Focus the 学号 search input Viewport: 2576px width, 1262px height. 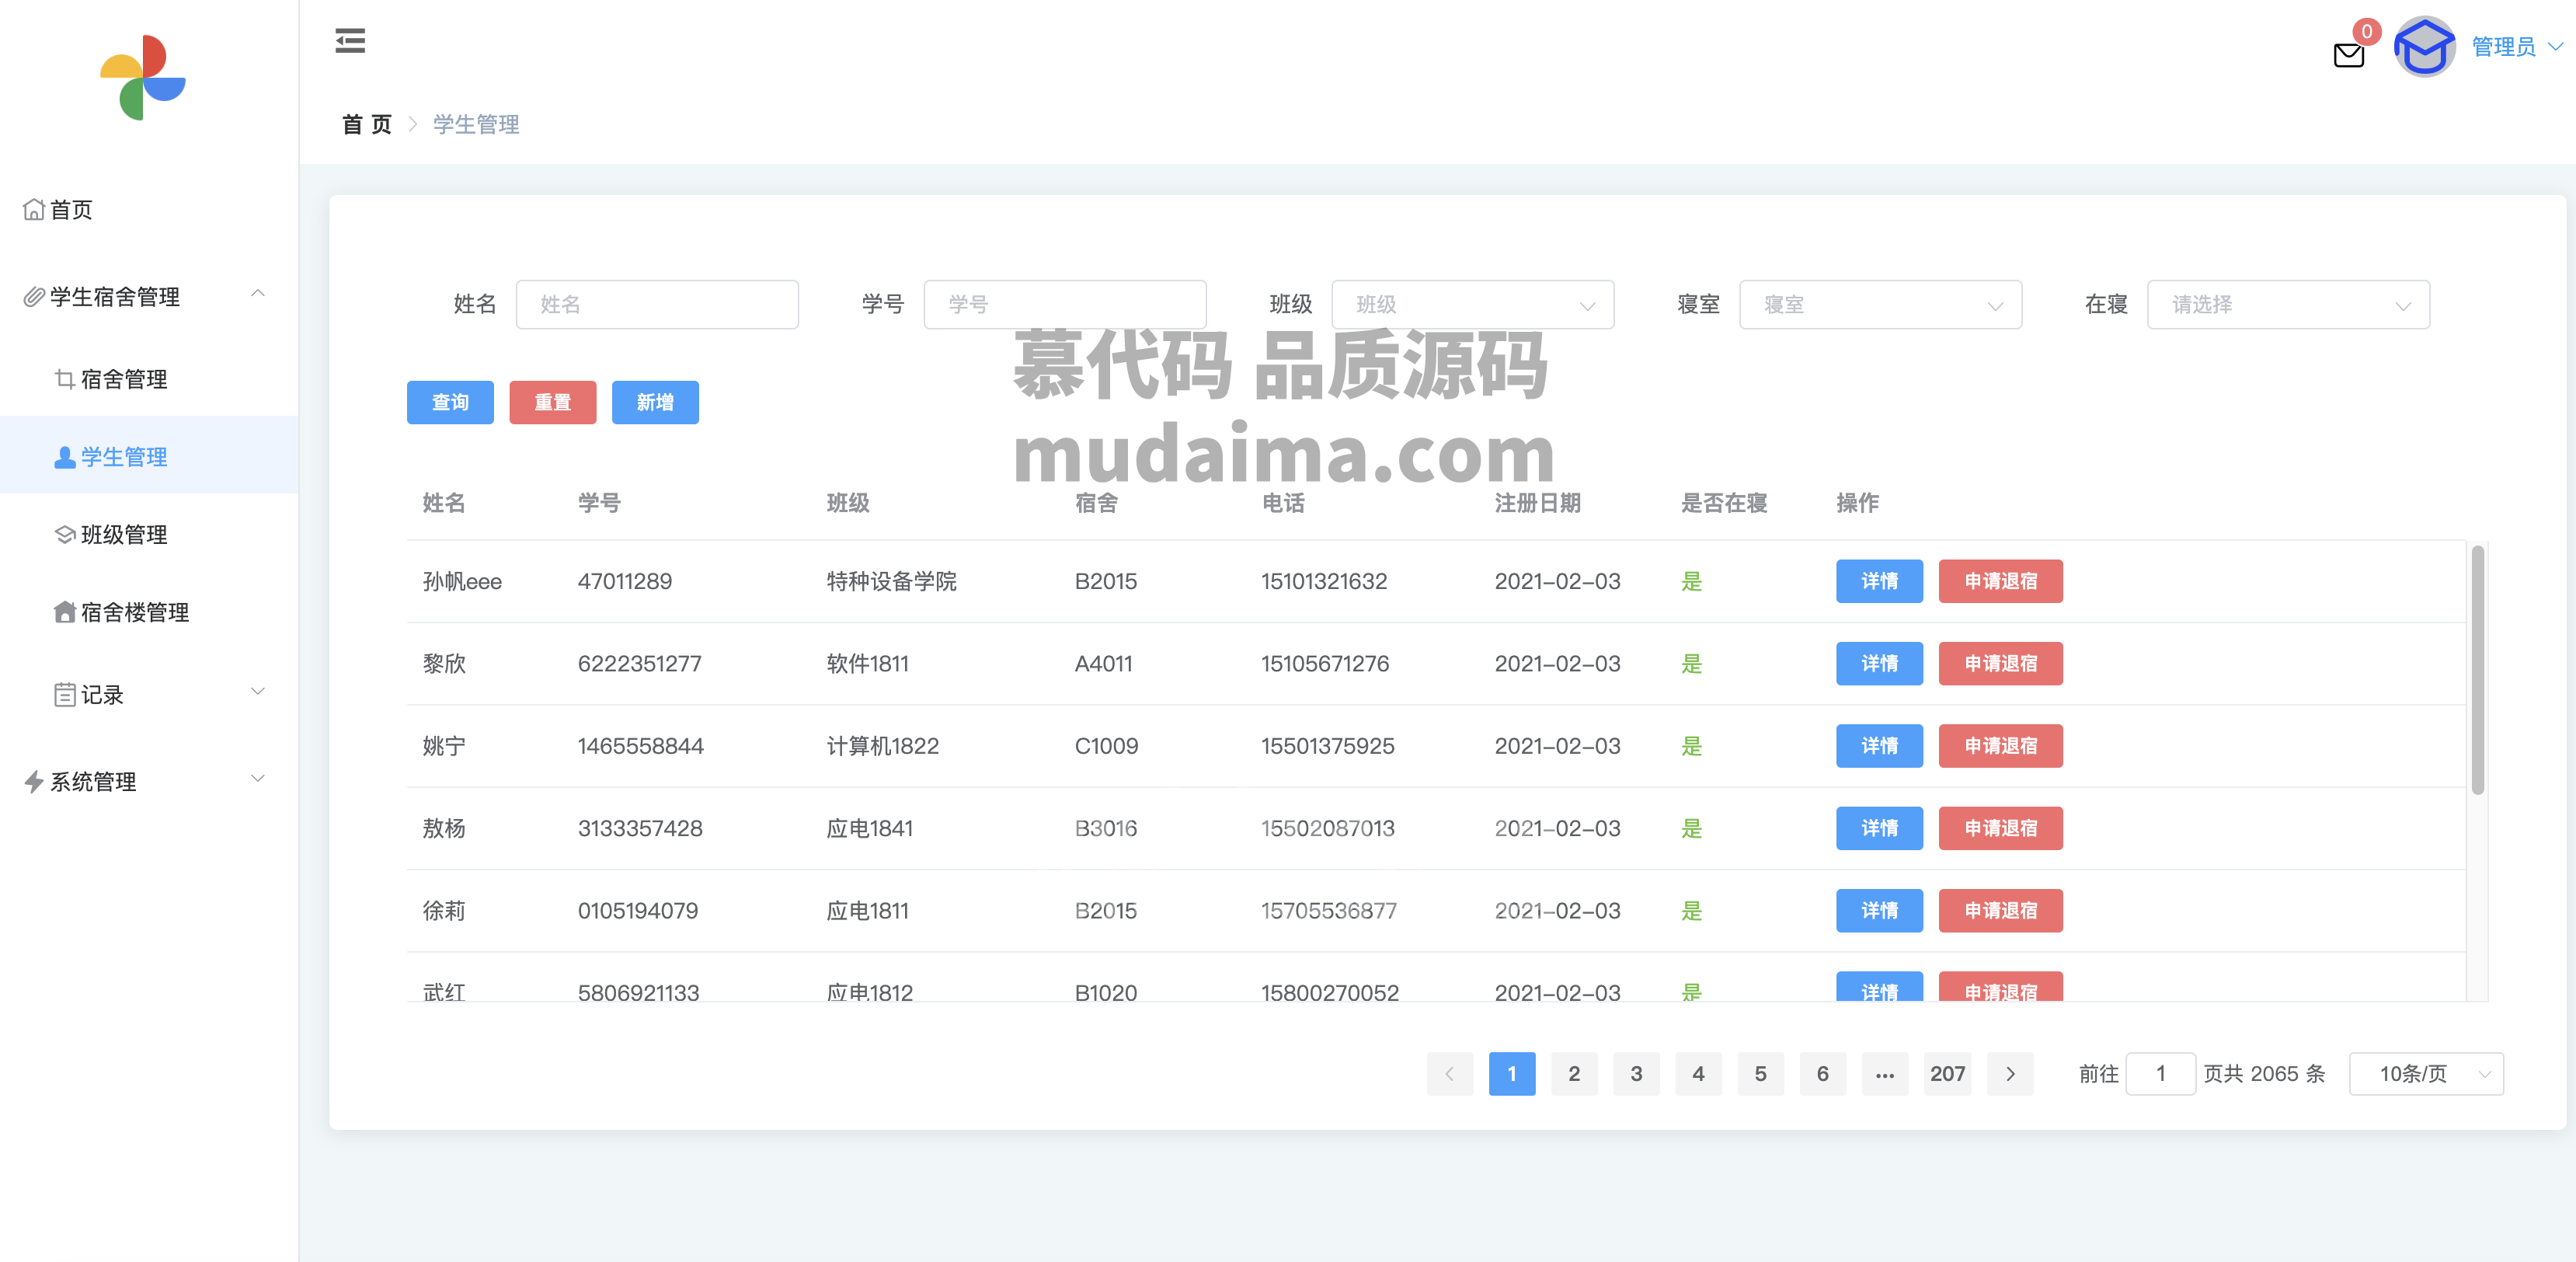click(x=1065, y=305)
